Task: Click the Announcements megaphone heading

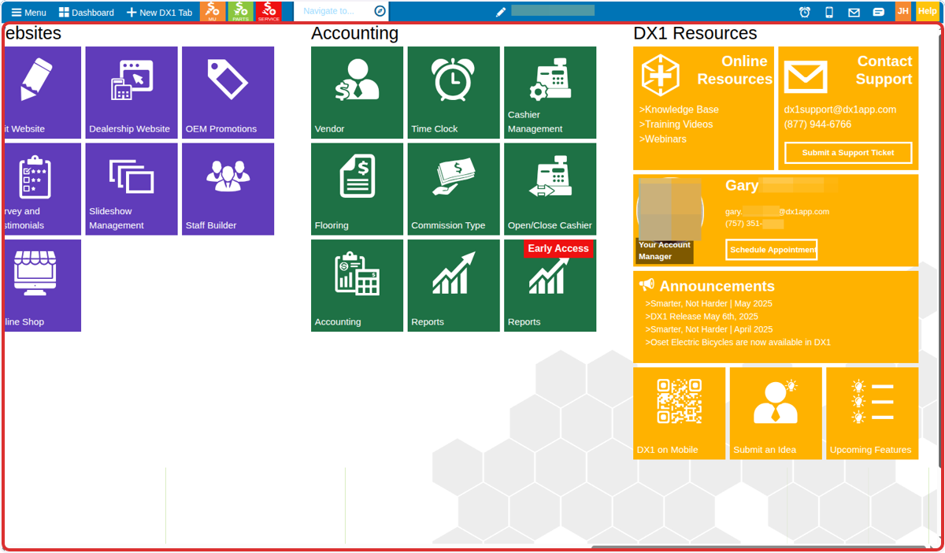Action: pos(707,286)
